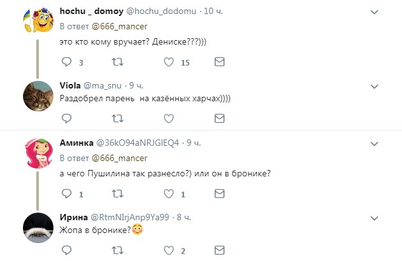
Task: Open the hochu _ domoy profile name
Action: point(88,12)
